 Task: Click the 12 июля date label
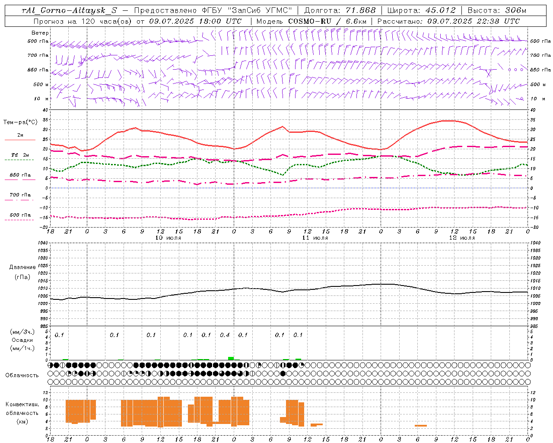coord(462,238)
